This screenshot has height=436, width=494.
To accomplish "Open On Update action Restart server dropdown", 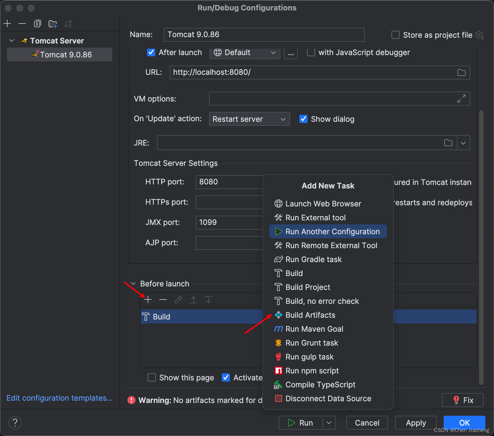I will click(x=250, y=119).
